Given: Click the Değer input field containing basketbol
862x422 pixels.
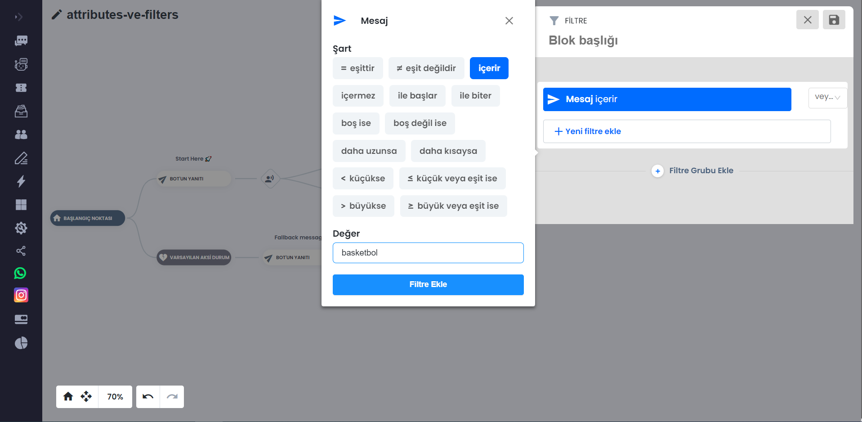Looking at the screenshot, I should click(428, 253).
